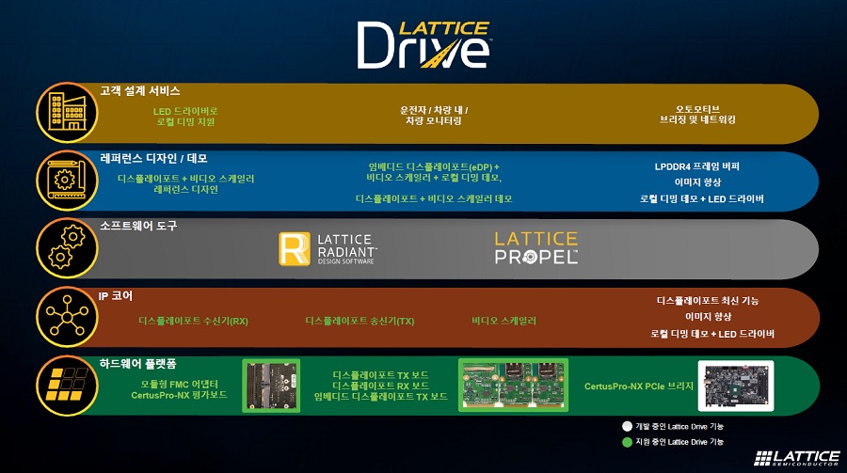Click the '레퍼런스 디자인 / 데모' heading

click(154, 159)
